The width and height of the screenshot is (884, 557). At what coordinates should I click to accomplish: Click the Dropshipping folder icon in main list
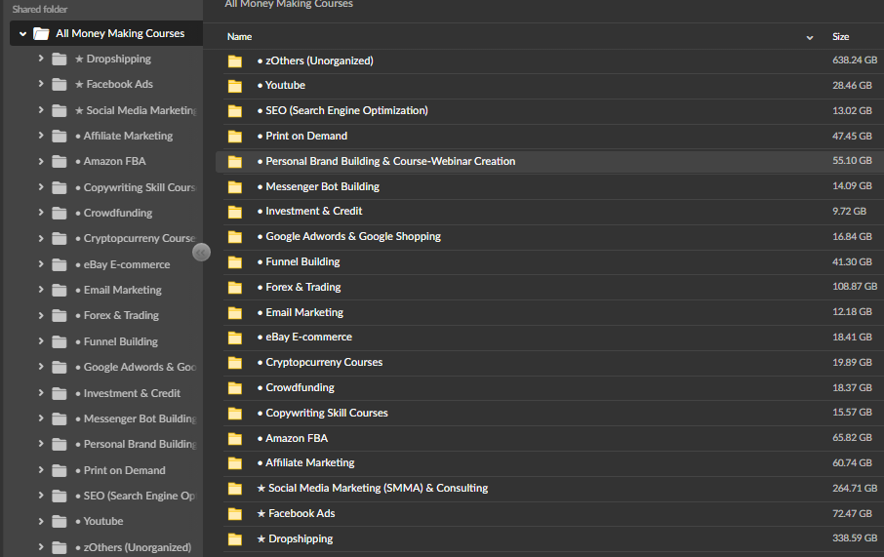[x=235, y=539]
